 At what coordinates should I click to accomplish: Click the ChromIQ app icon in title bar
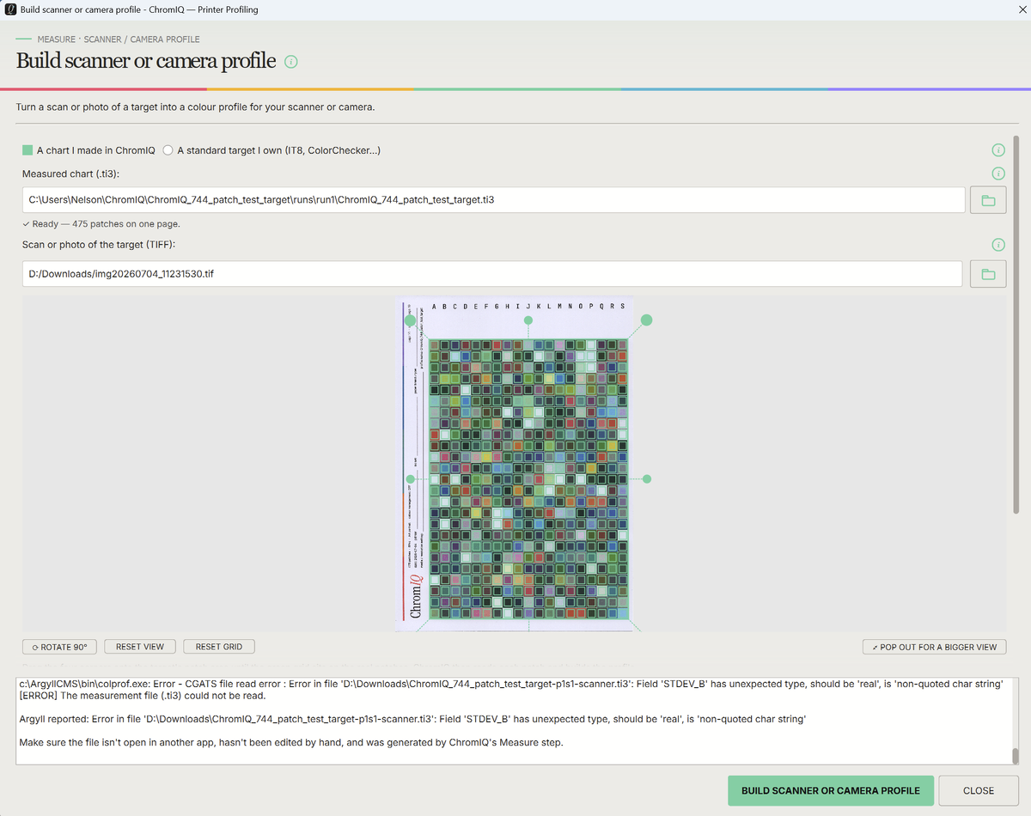coord(10,9)
